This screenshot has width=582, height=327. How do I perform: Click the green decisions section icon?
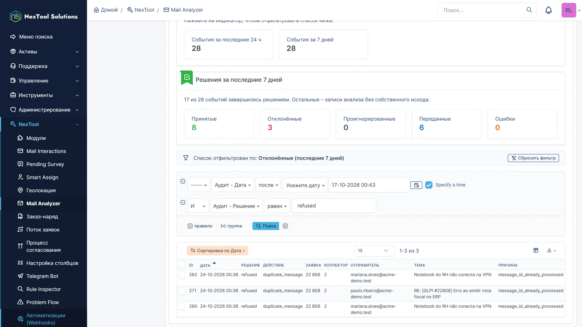tap(187, 77)
